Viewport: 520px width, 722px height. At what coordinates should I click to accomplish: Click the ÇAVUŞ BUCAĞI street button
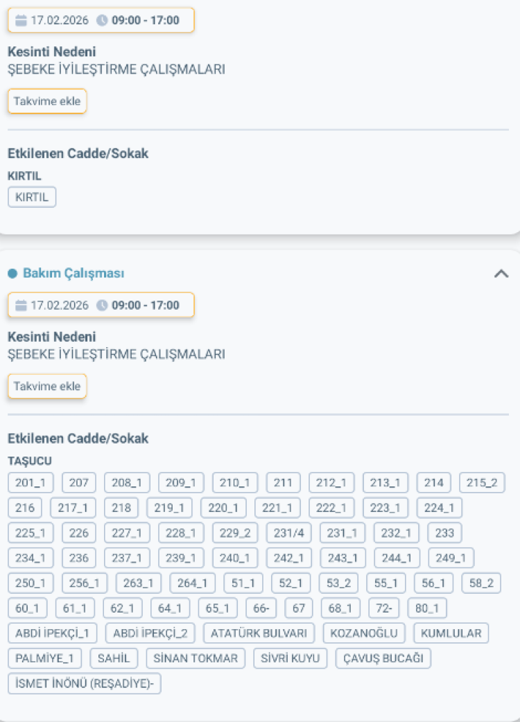[383, 658]
